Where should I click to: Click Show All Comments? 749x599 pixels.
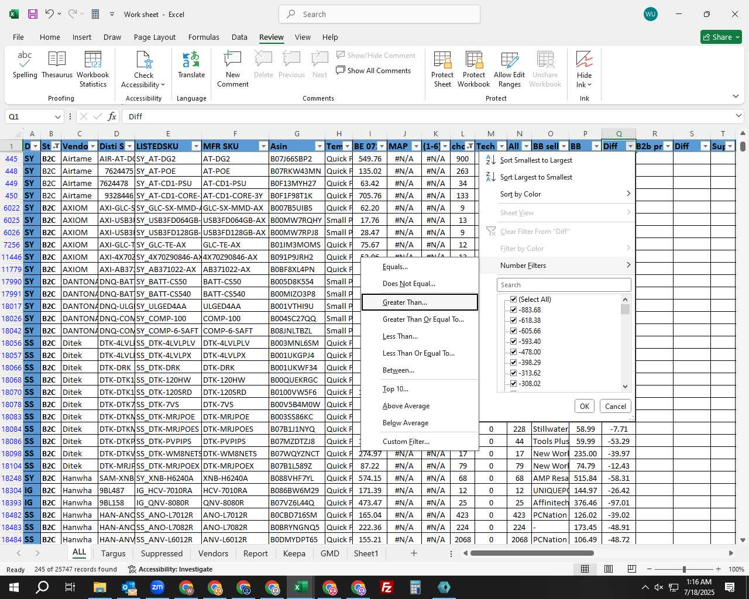point(373,71)
